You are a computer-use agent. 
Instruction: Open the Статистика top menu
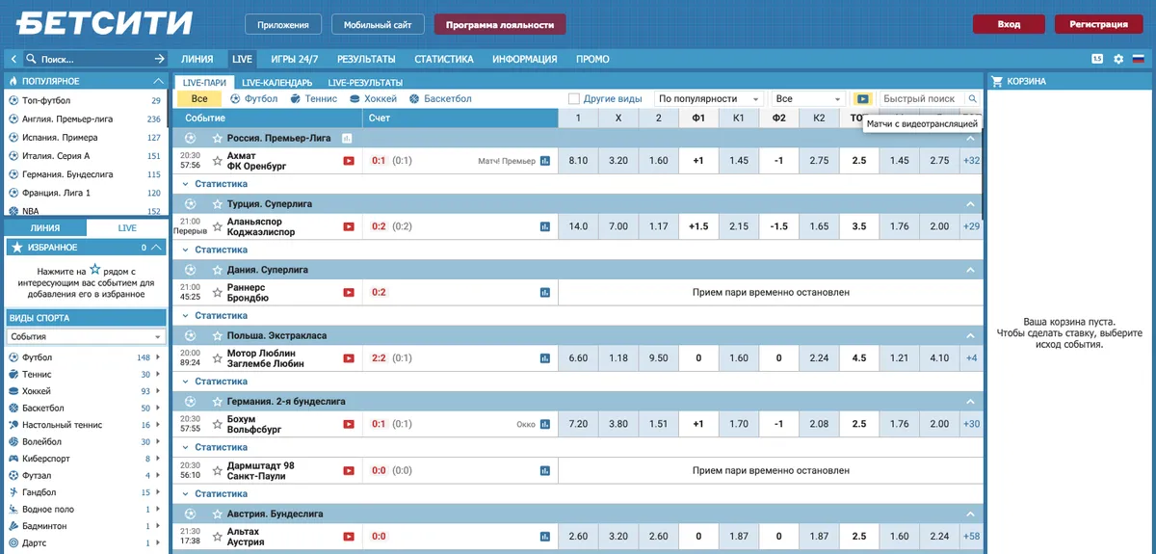click(x=444, y=59)
